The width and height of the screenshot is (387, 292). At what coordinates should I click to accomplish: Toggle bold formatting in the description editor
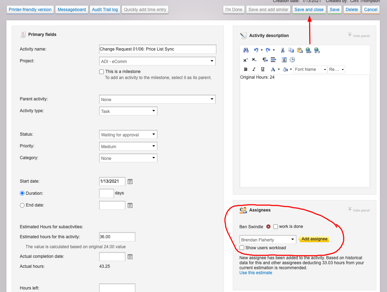246,69
